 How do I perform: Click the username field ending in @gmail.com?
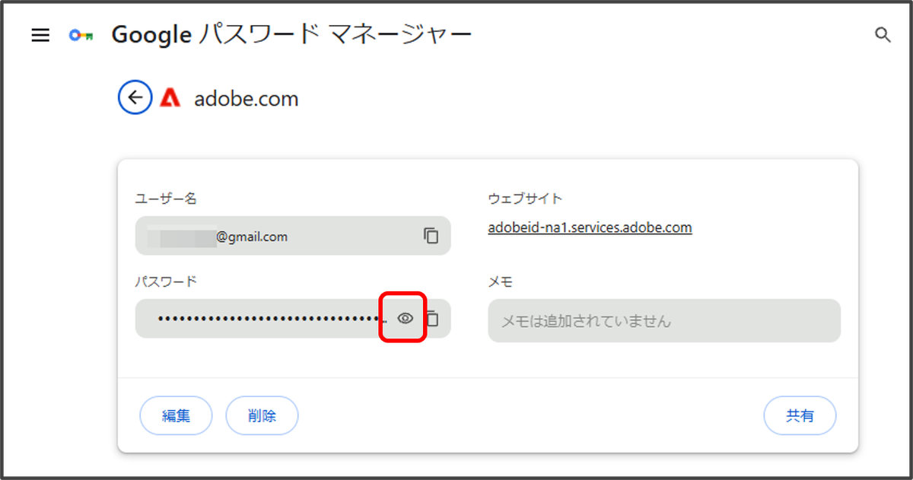click(293, 236)
